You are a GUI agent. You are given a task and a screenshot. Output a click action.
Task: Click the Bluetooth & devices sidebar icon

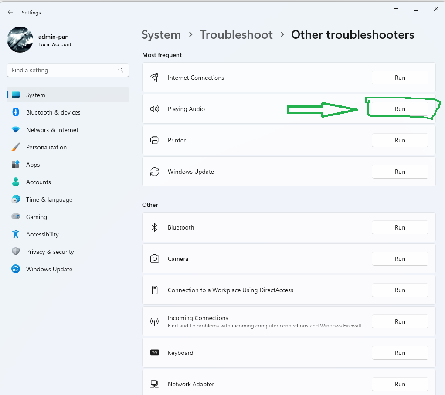pyautogui.click(x=16, y=112)
